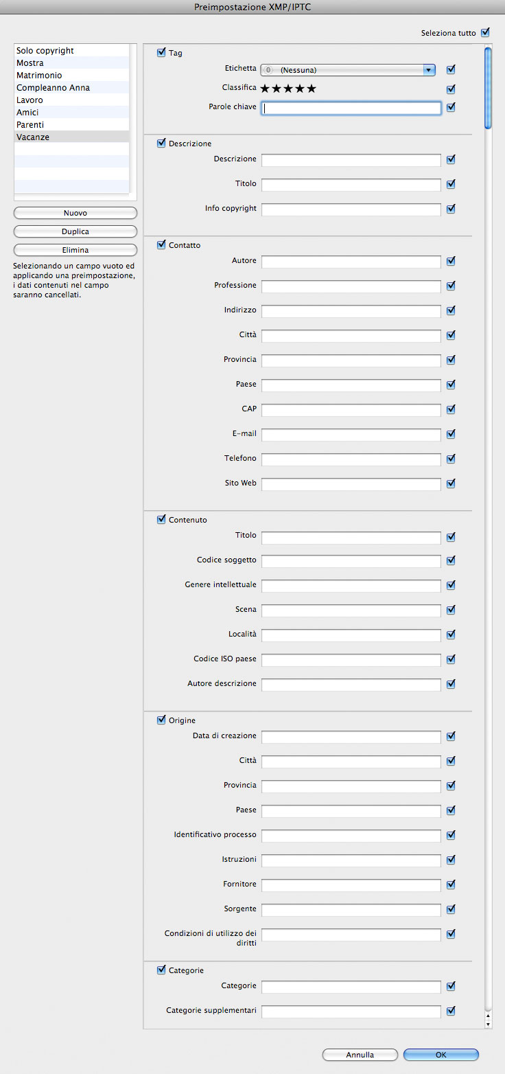
Task: Click the fifth star in Classifica rating
Action: coord(312,89)
